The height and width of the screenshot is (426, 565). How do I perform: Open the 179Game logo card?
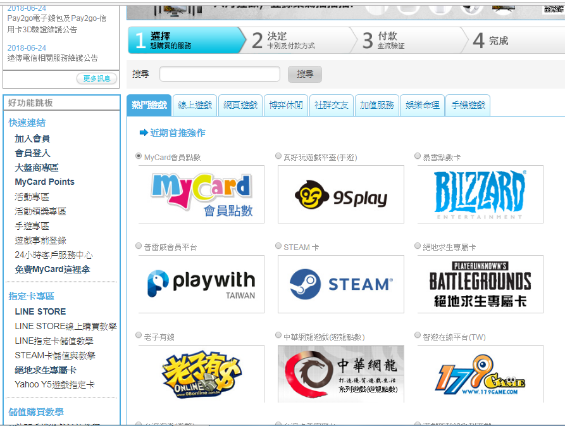(480, 373)
